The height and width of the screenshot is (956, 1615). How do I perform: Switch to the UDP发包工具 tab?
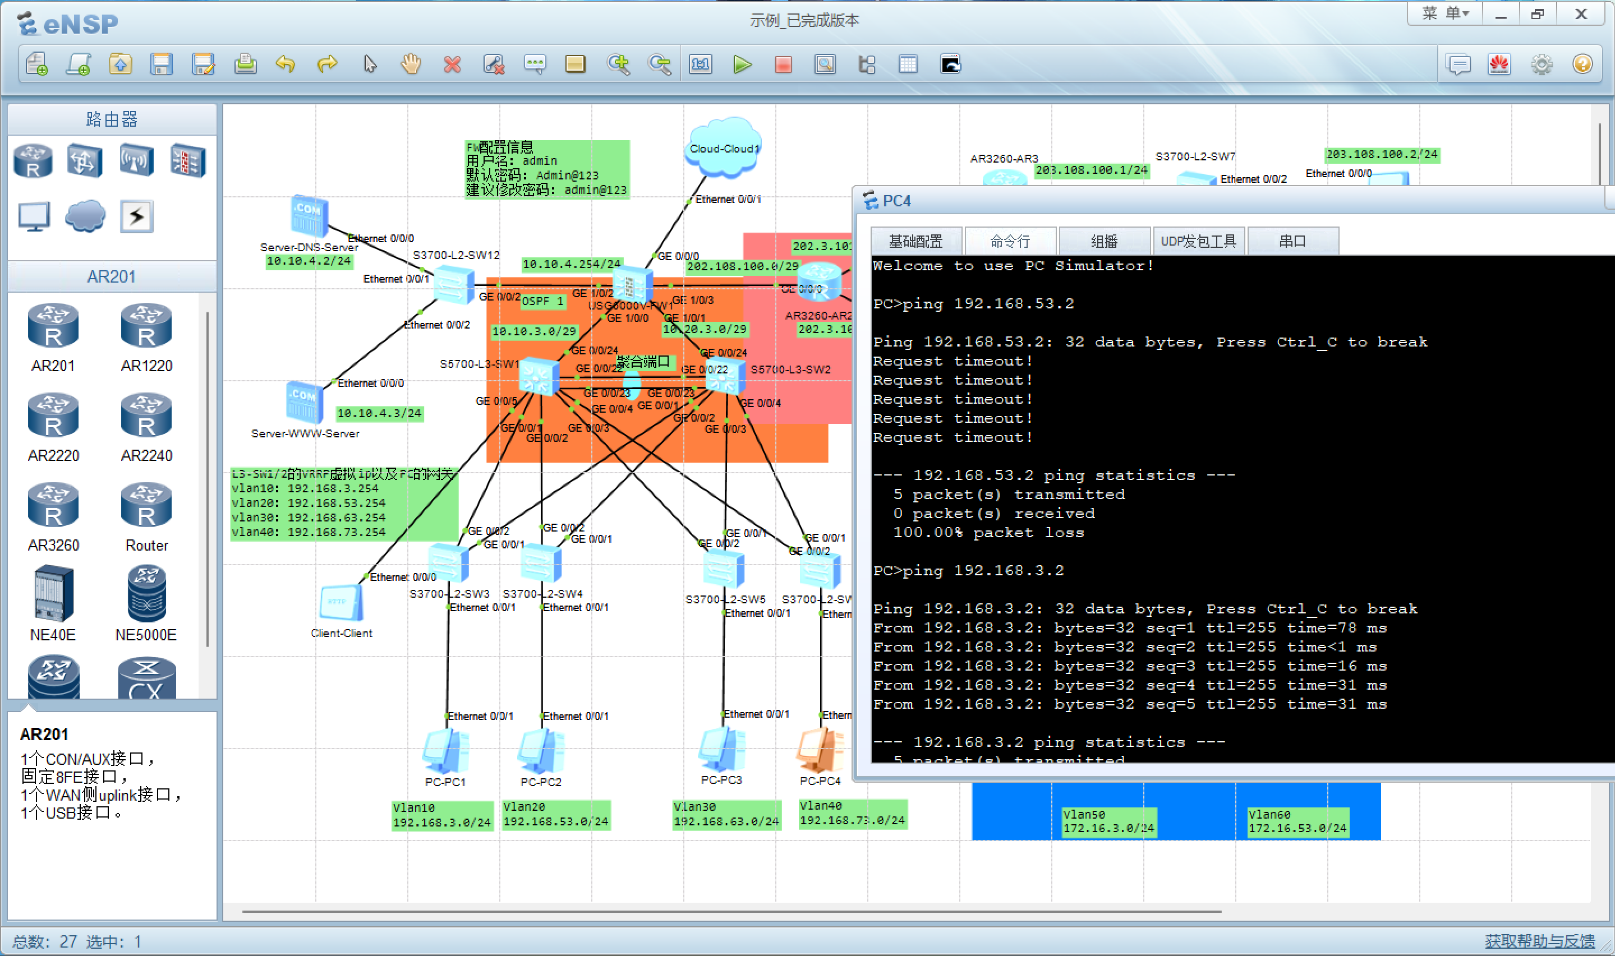pyautogui.click(x=1198, y=242)
